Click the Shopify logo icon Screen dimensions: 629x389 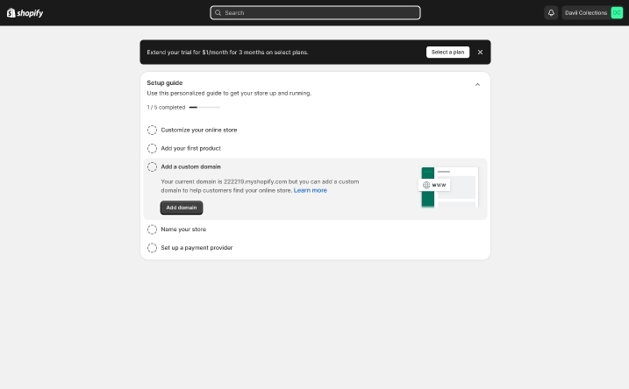click(11, 12)
